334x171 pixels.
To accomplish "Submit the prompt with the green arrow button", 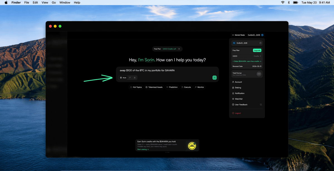I will [x=214, y=78].
